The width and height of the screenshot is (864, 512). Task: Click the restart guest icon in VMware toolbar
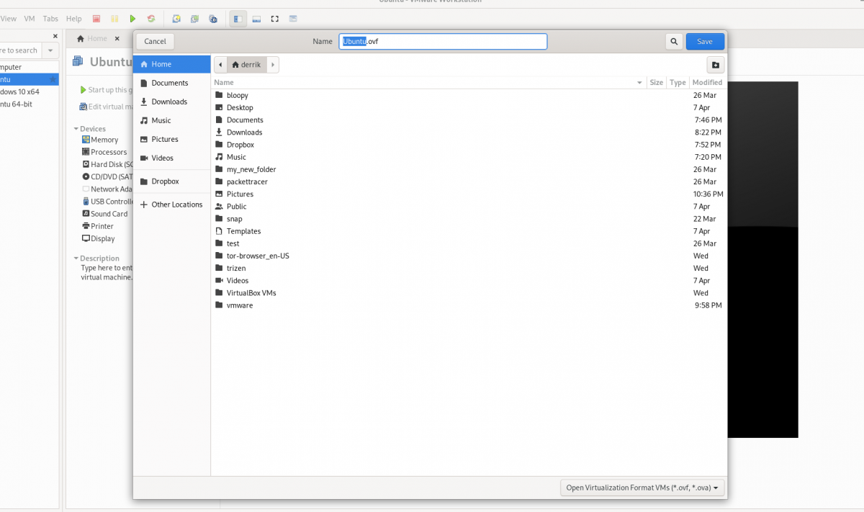pyautogui.click(x=151, y=19)
